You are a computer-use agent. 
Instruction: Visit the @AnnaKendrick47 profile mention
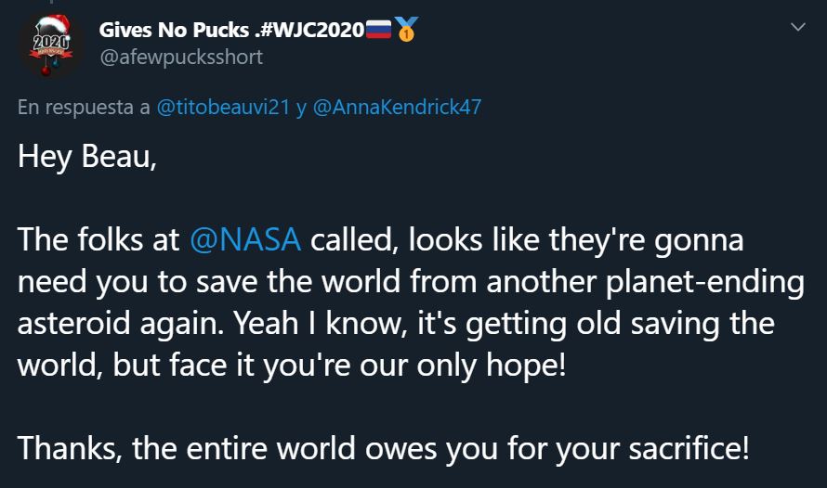(397, 107)
